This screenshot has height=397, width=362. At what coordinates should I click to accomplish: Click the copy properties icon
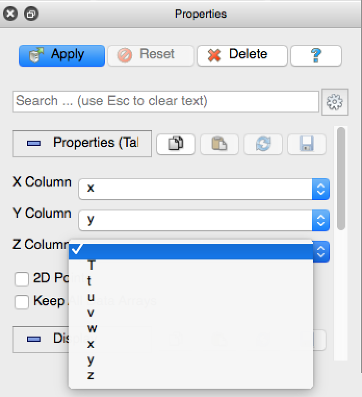(x=176, y=144)
